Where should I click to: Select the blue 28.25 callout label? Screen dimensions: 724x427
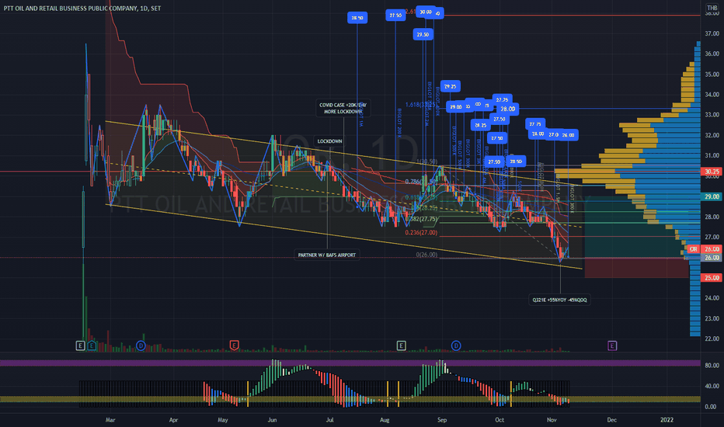(x=481, y=125)
